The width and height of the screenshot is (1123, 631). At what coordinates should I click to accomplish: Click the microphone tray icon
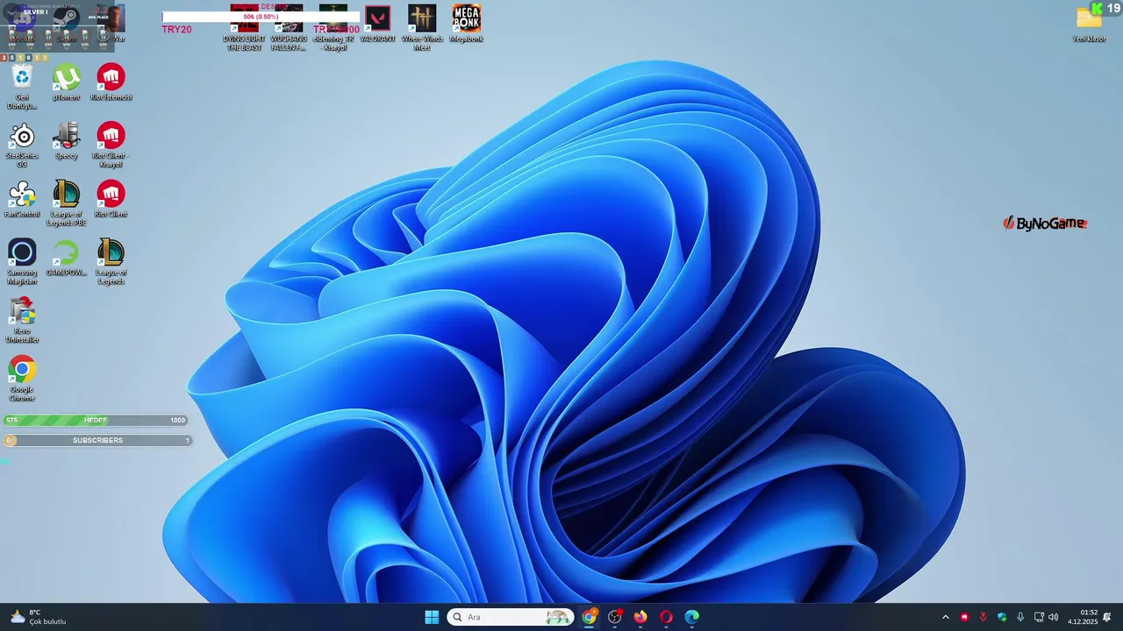1020,617
